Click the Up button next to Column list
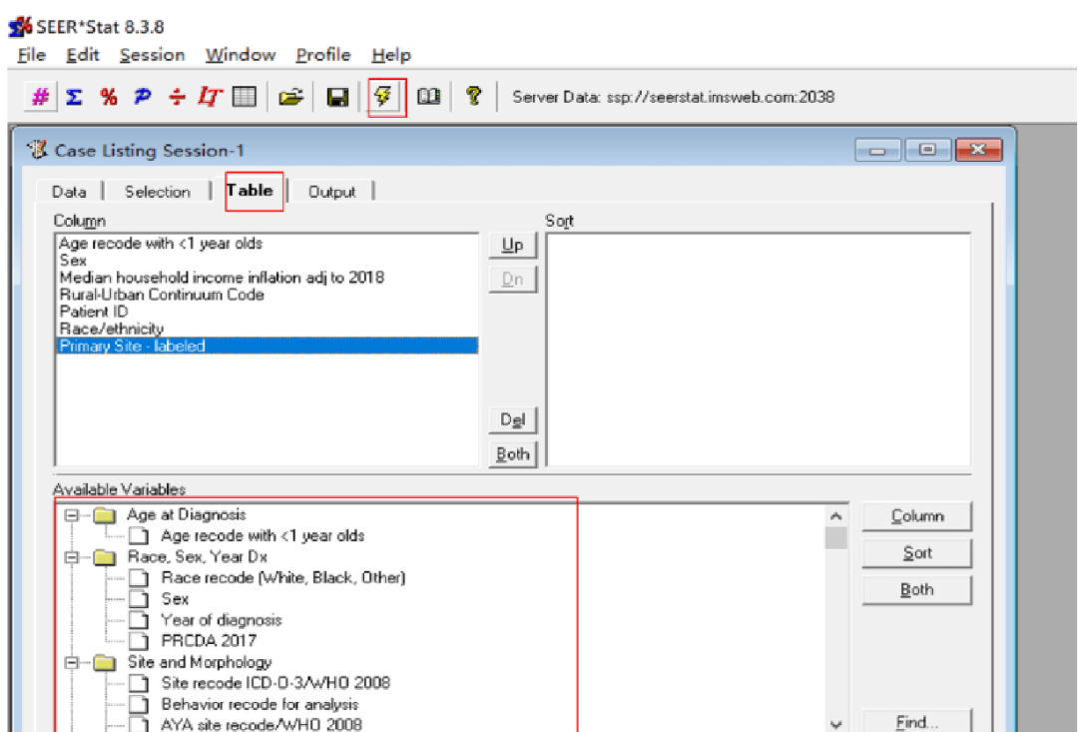Screen dimensions: 1078x732 (x=512, y=246)
